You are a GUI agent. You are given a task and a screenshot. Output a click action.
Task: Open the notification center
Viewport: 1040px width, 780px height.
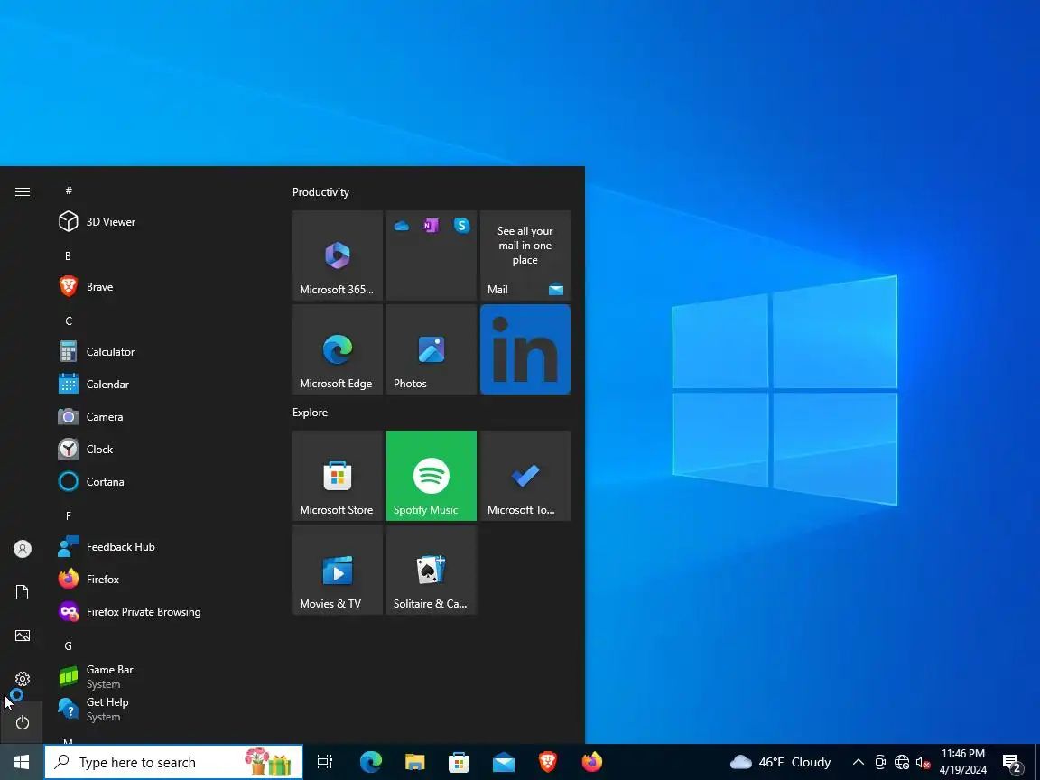coord(1011,762)
